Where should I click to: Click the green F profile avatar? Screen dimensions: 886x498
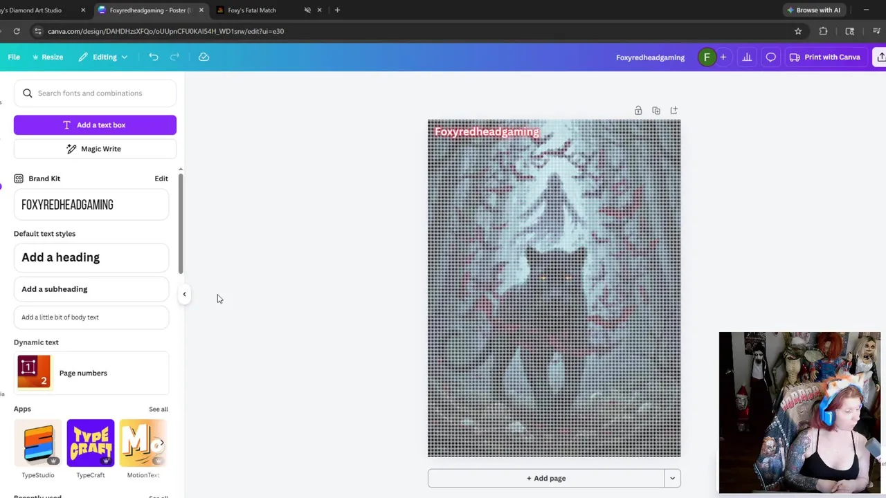(x=707, y=57)
